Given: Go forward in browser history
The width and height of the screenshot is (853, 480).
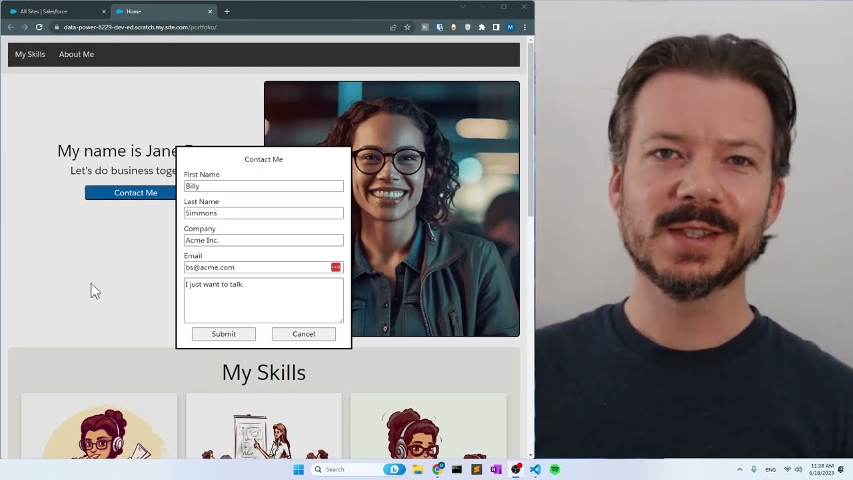Looking at the screenshot, I should pyautogui.click(x=25, y=27).
